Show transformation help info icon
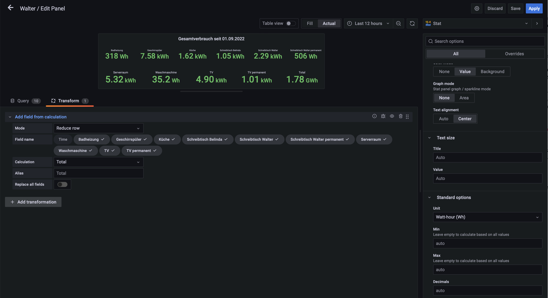 pyautogui.click(x=374, y=116)
